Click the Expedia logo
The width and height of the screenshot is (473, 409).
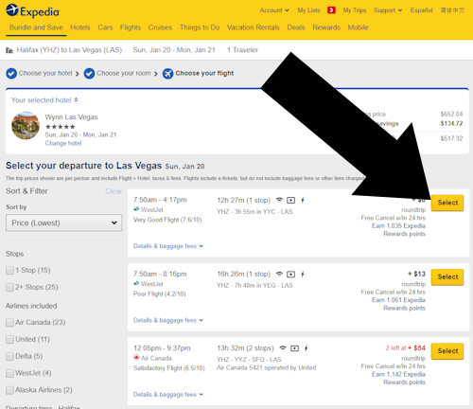[x=33, y=11]
